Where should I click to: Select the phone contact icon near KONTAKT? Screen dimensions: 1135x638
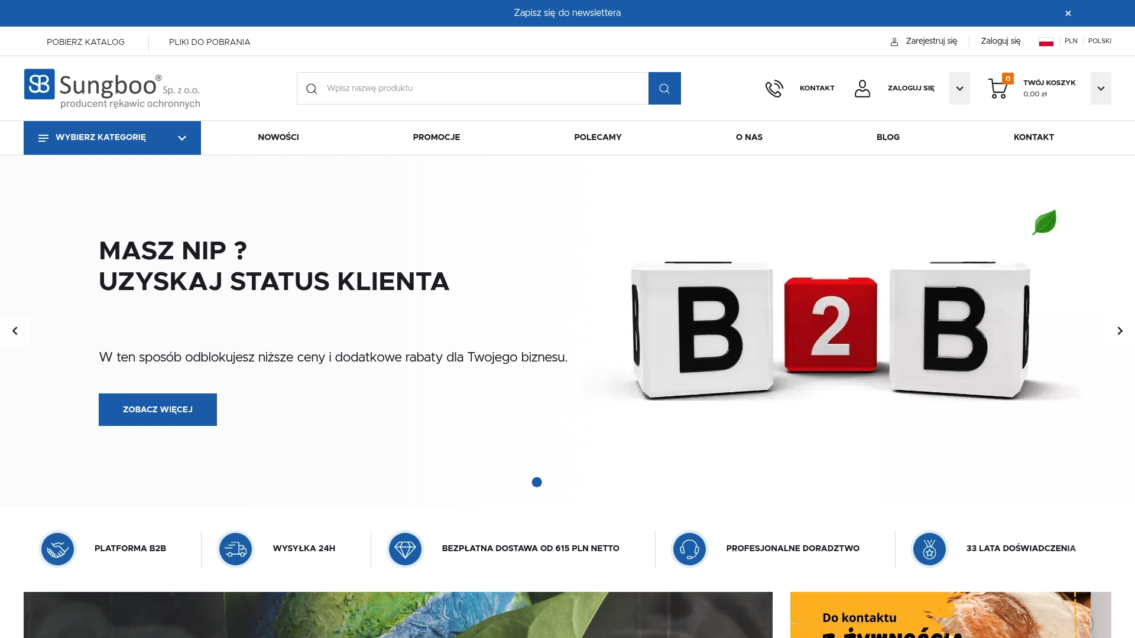[x=774, y=88]
